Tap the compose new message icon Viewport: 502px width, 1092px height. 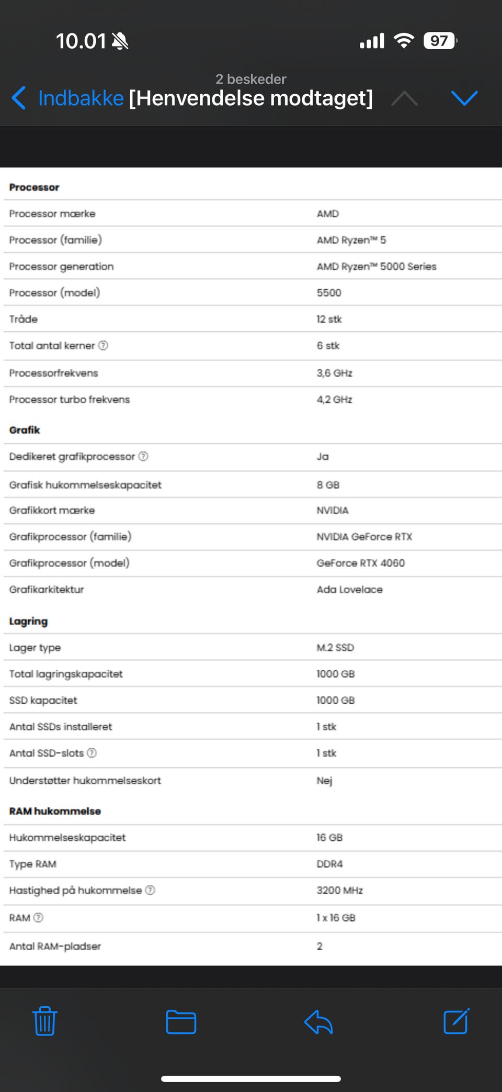point(456,1021)
